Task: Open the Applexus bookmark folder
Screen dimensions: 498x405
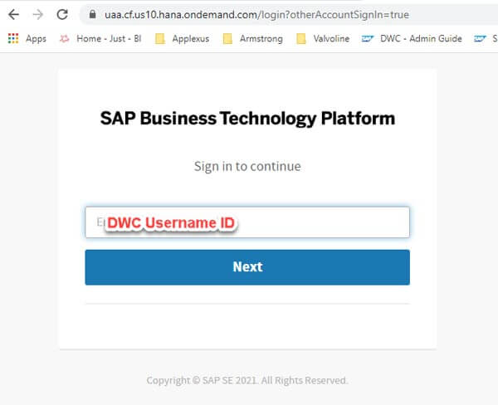Action: (182, 39)
